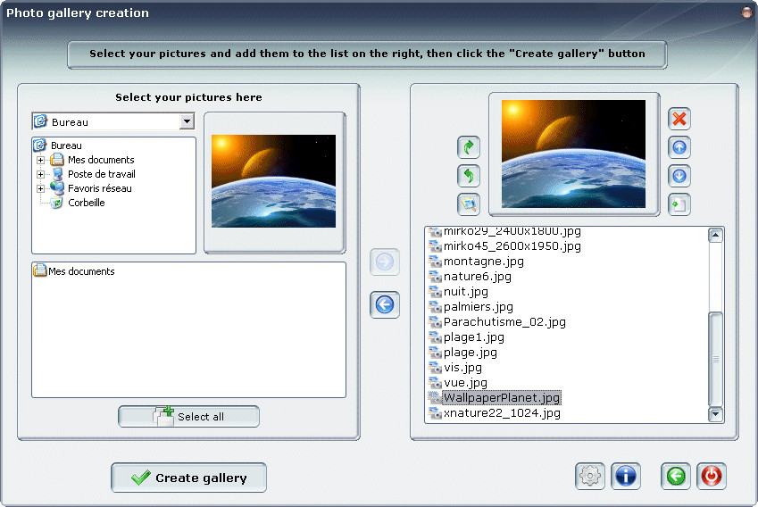
Task: Select vue.jpg in list
Action: (x=465, y=383)
